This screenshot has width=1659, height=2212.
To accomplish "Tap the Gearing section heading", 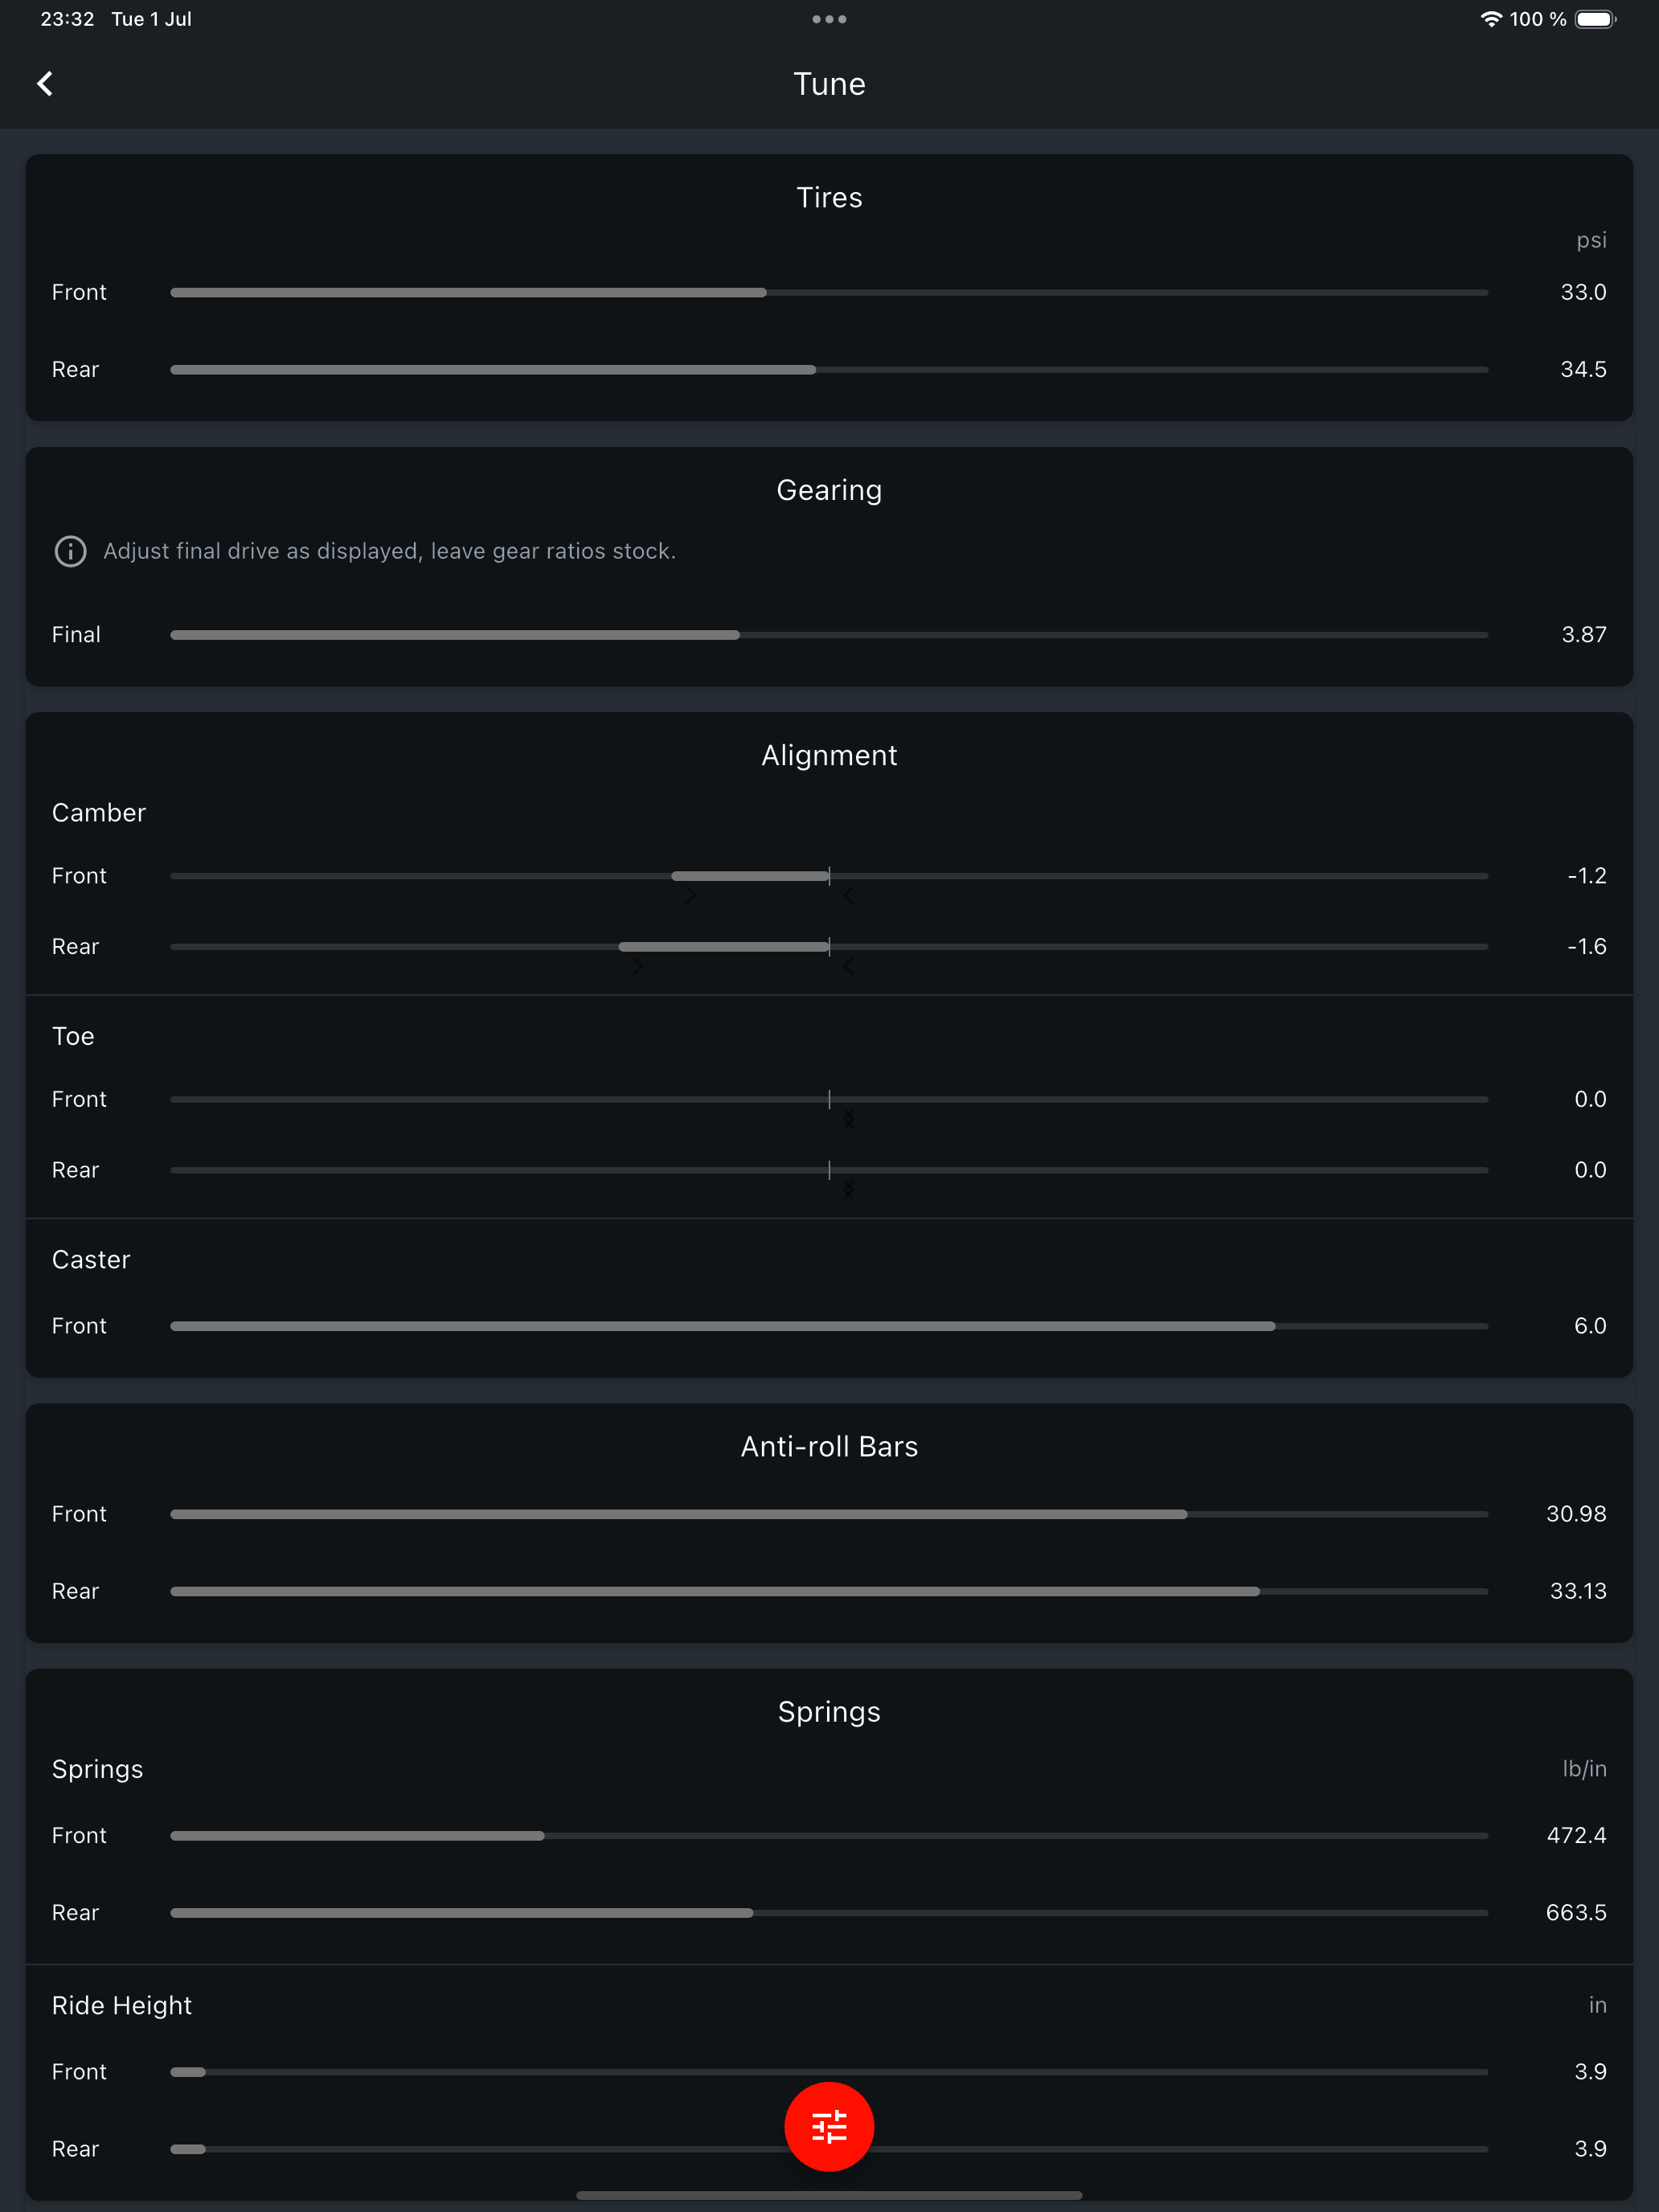I will coord(829,491).
